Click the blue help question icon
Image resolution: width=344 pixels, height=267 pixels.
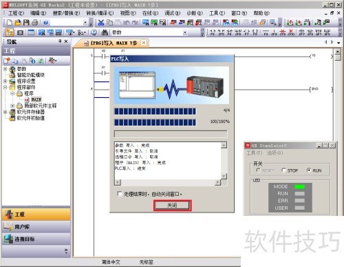45,22
